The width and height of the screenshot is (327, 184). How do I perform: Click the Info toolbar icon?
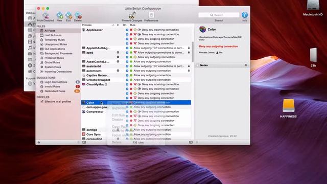pyautogui.click(x=245, y=15)
